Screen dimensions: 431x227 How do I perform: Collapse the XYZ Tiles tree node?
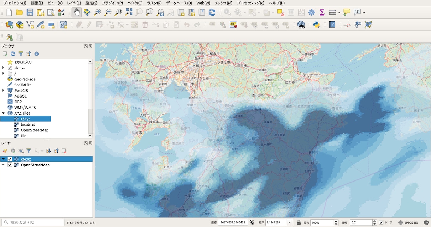point(3,113)
